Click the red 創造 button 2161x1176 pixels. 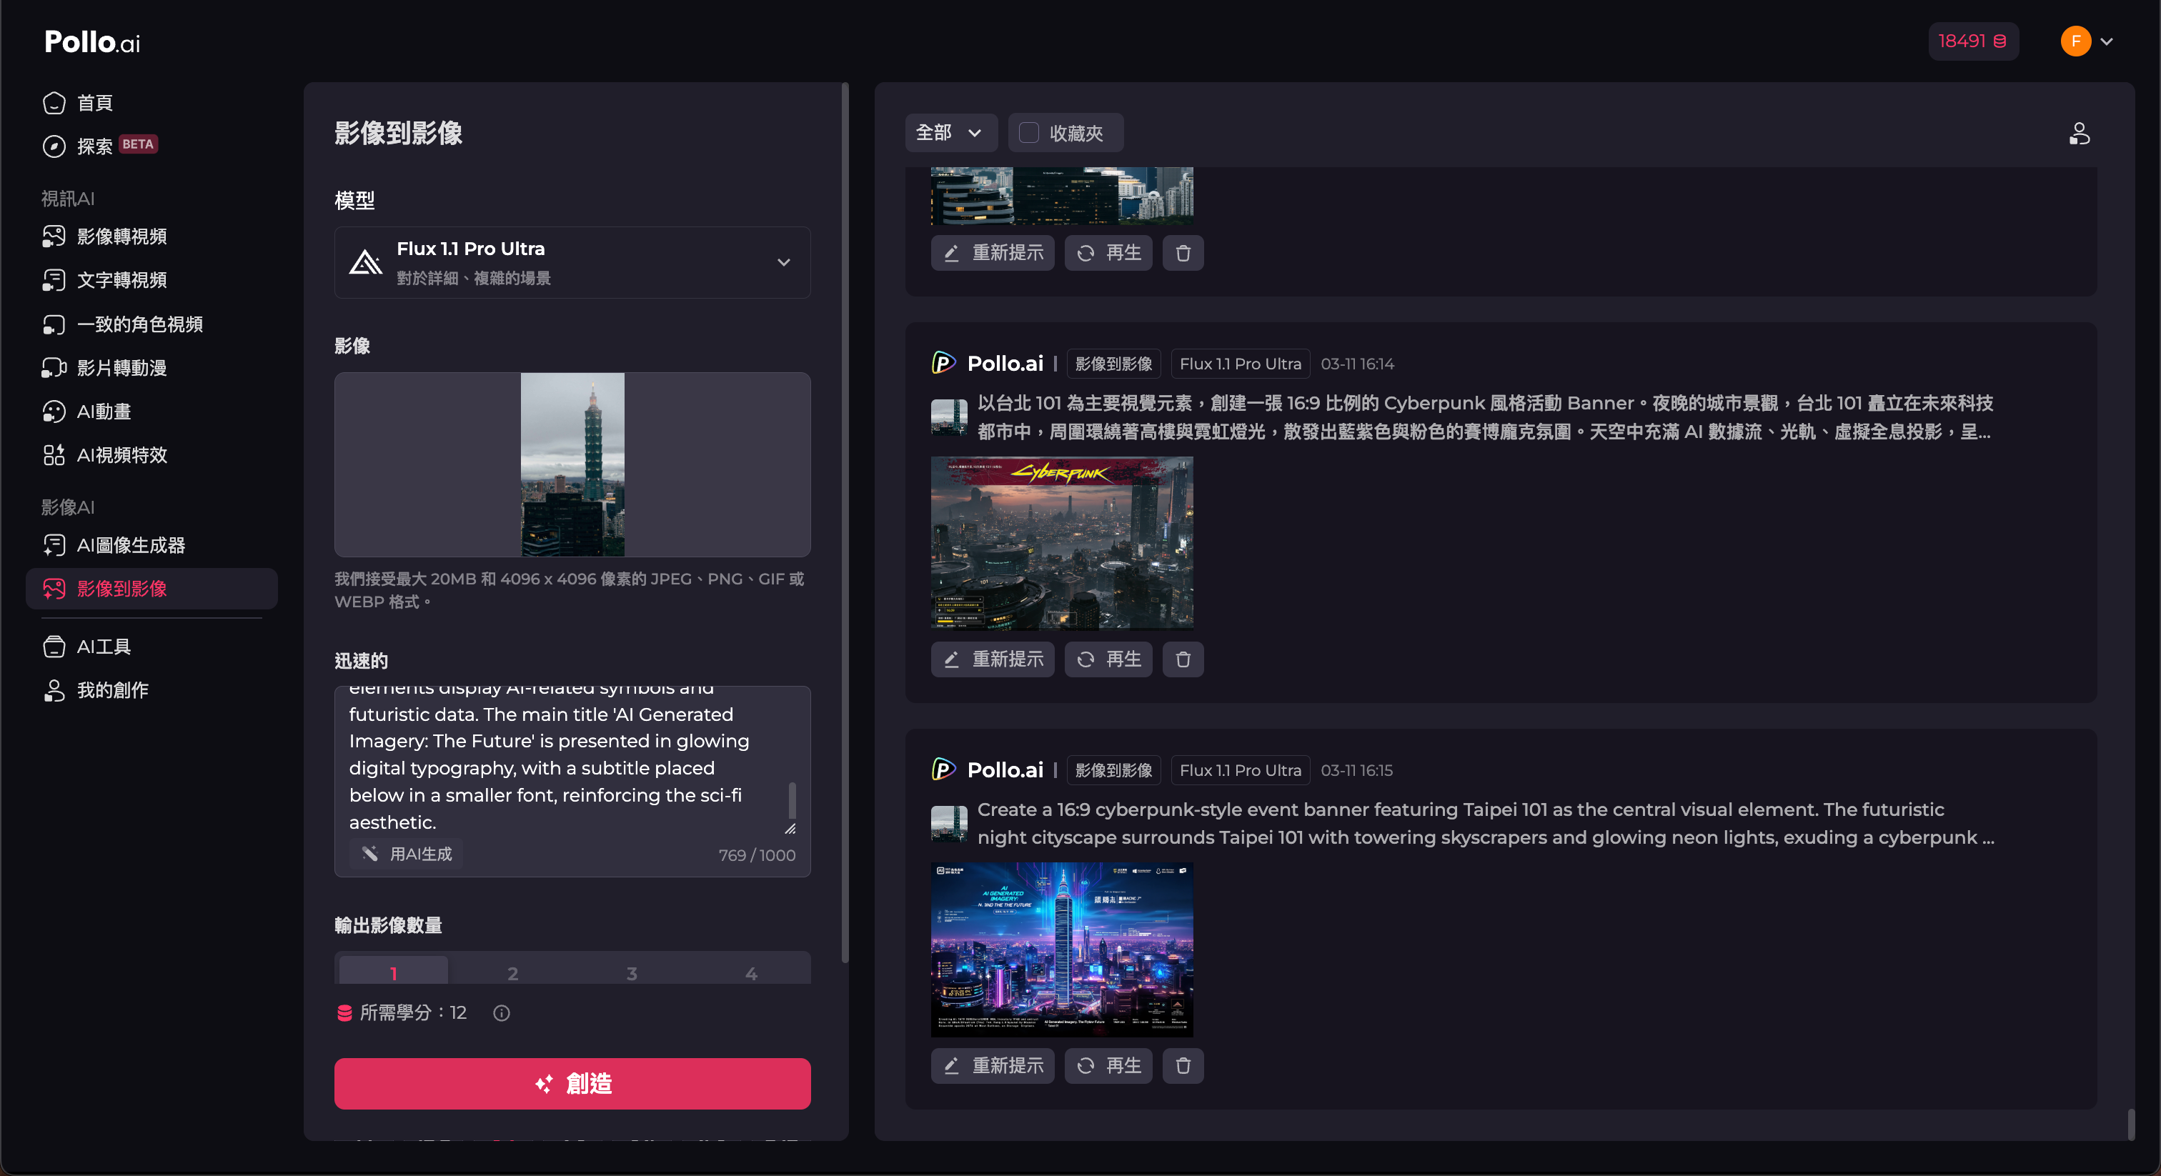pyautogui.click(x=572, y=1083)
